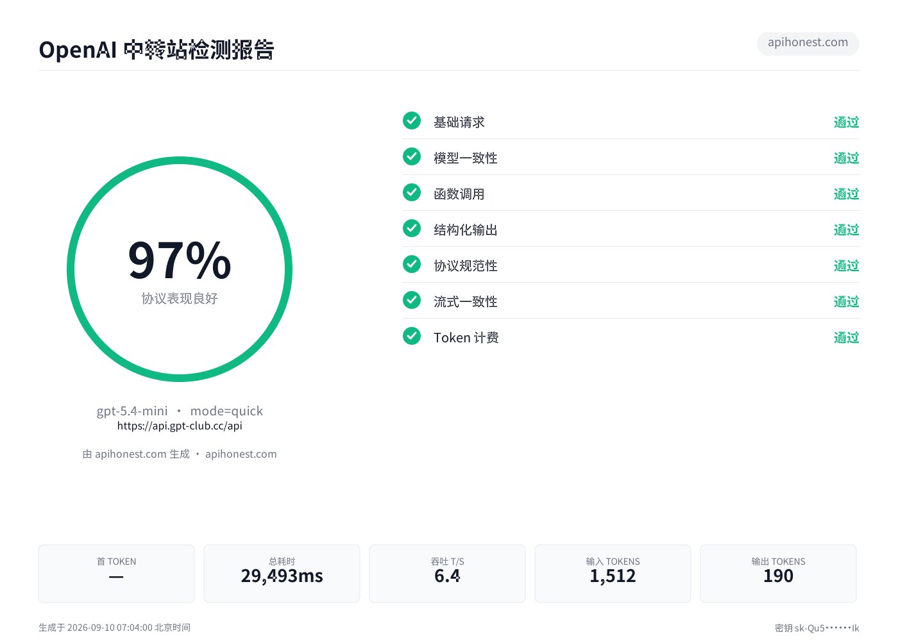898x641 pixels.
Task: Open the https://api.gpt-club.cc/api URL
Action: pyautogui.click(x=180, y=426)
